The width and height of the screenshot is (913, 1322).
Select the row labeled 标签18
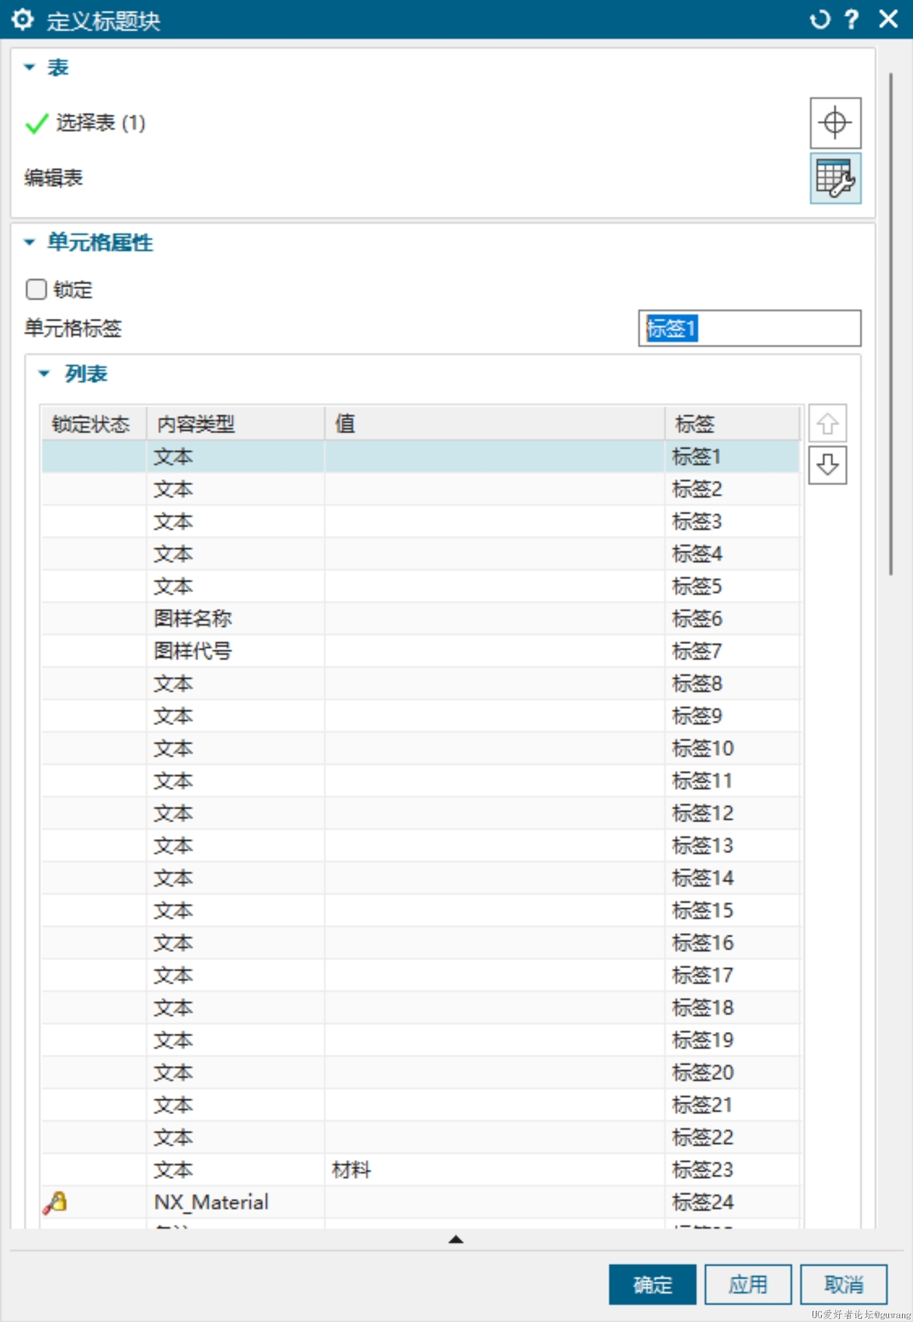tap(421, 1008)
